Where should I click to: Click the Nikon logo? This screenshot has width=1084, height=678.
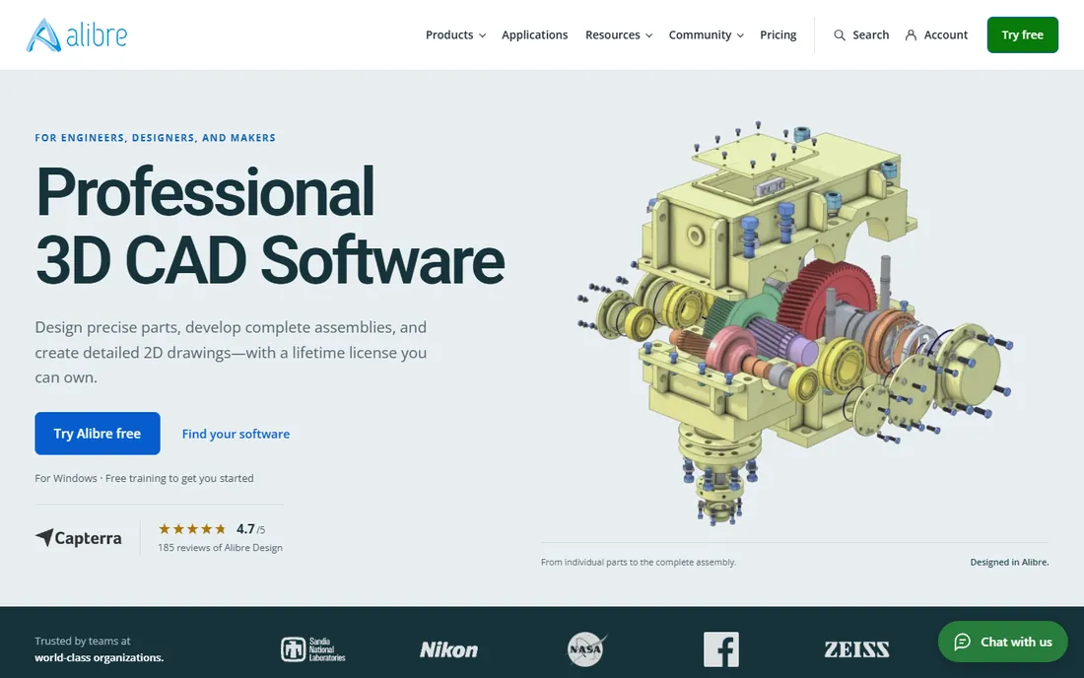click(448, 649)
